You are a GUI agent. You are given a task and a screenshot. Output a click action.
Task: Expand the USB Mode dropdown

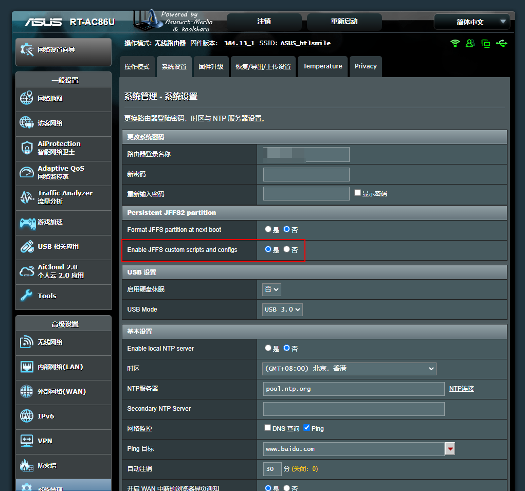282,310
